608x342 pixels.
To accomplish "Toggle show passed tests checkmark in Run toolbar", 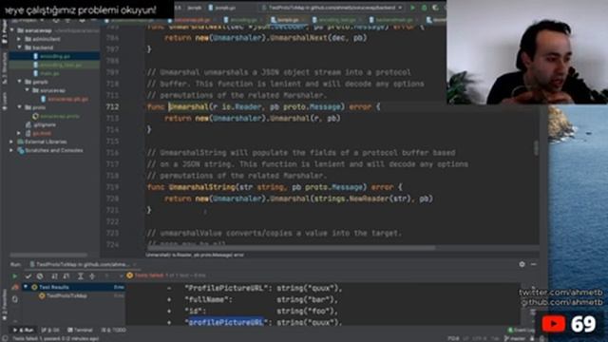I will point(28,276).
